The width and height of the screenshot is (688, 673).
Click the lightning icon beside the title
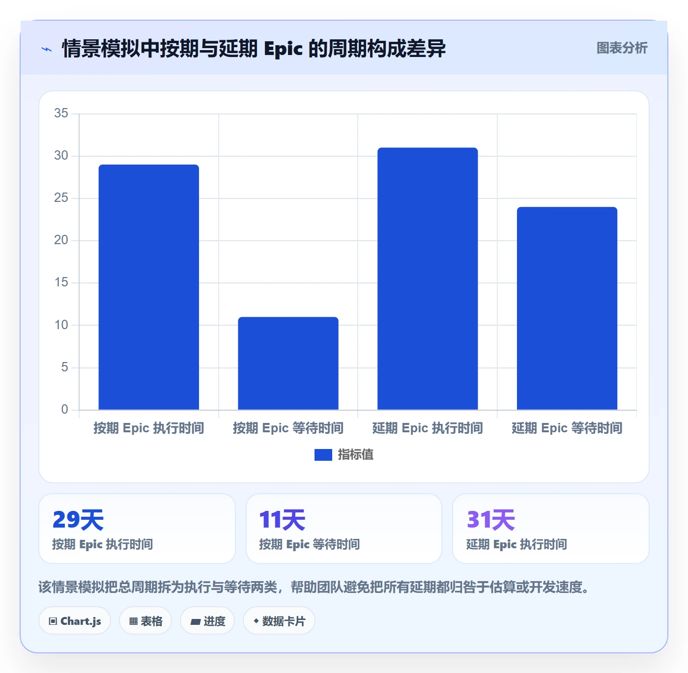[47, 49]
